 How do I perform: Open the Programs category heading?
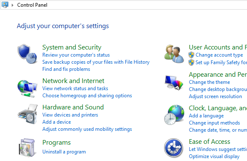pyautogui.click(x=57, y=143)
